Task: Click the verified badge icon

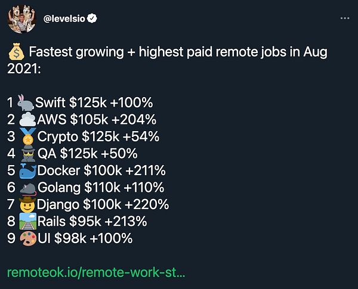Action: point(93,18)
